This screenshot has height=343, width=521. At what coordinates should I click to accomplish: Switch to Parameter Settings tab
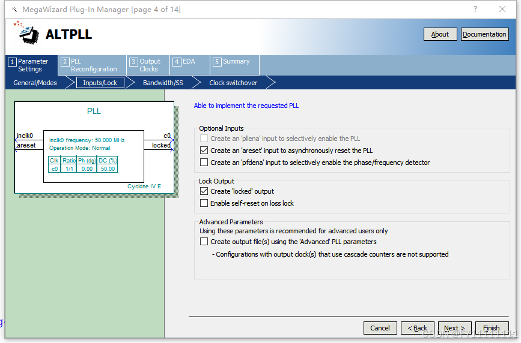click(32, 65)
